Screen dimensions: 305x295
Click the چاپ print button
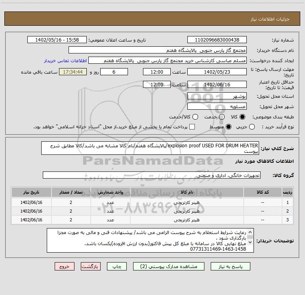(x=117, y=266)
